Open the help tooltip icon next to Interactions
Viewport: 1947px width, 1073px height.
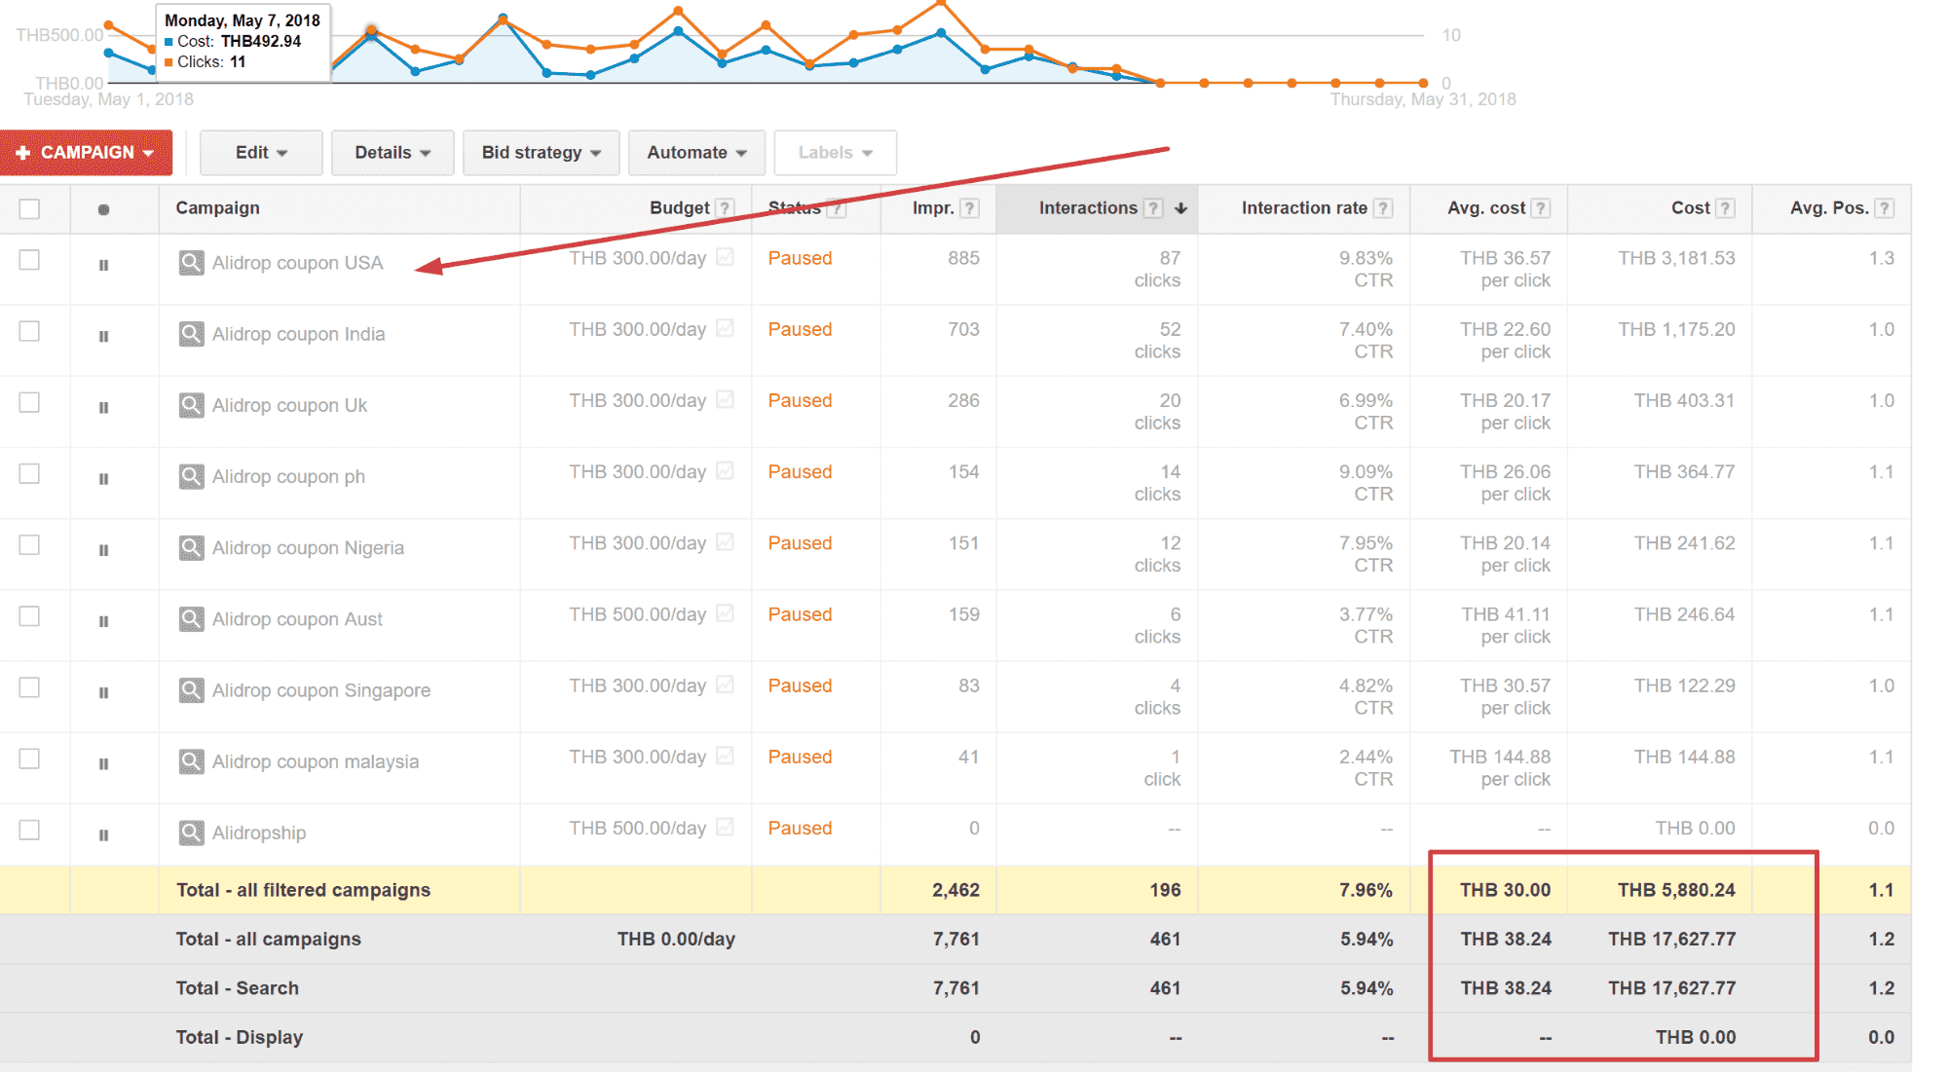(1153, 208)
